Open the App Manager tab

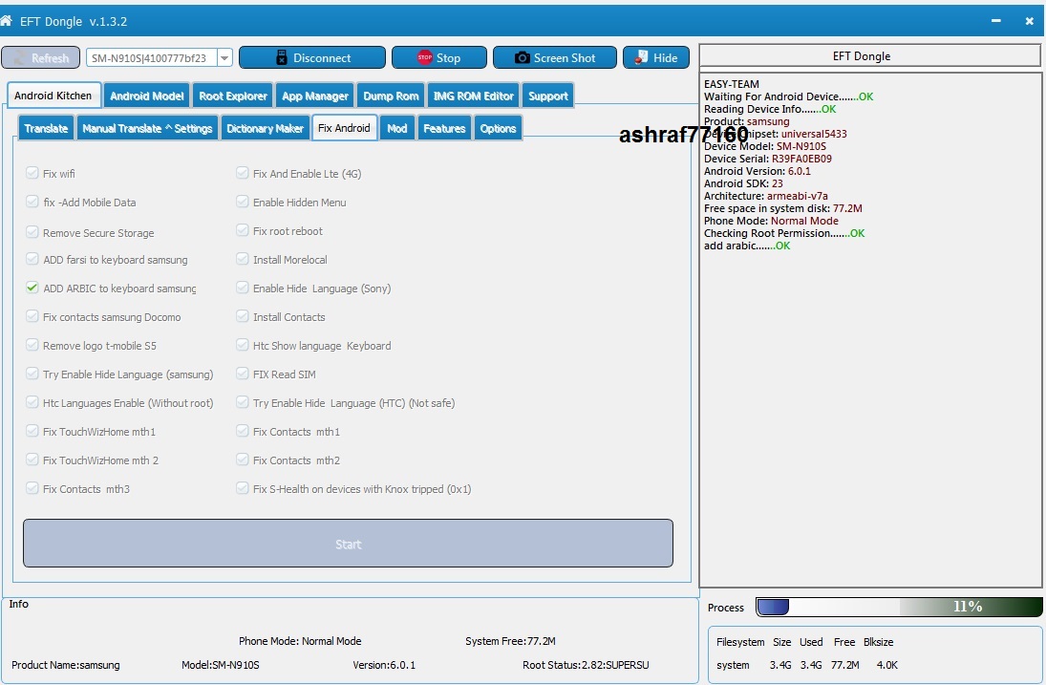[x=315, y=96]
